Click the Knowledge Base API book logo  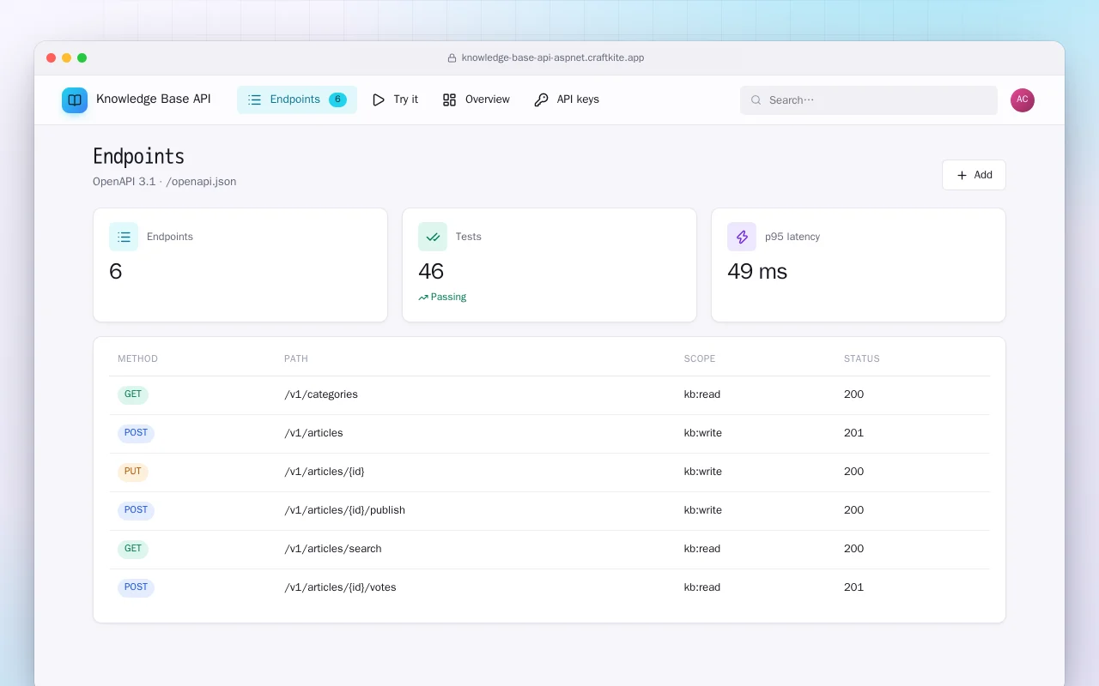[x=75, y=100]
